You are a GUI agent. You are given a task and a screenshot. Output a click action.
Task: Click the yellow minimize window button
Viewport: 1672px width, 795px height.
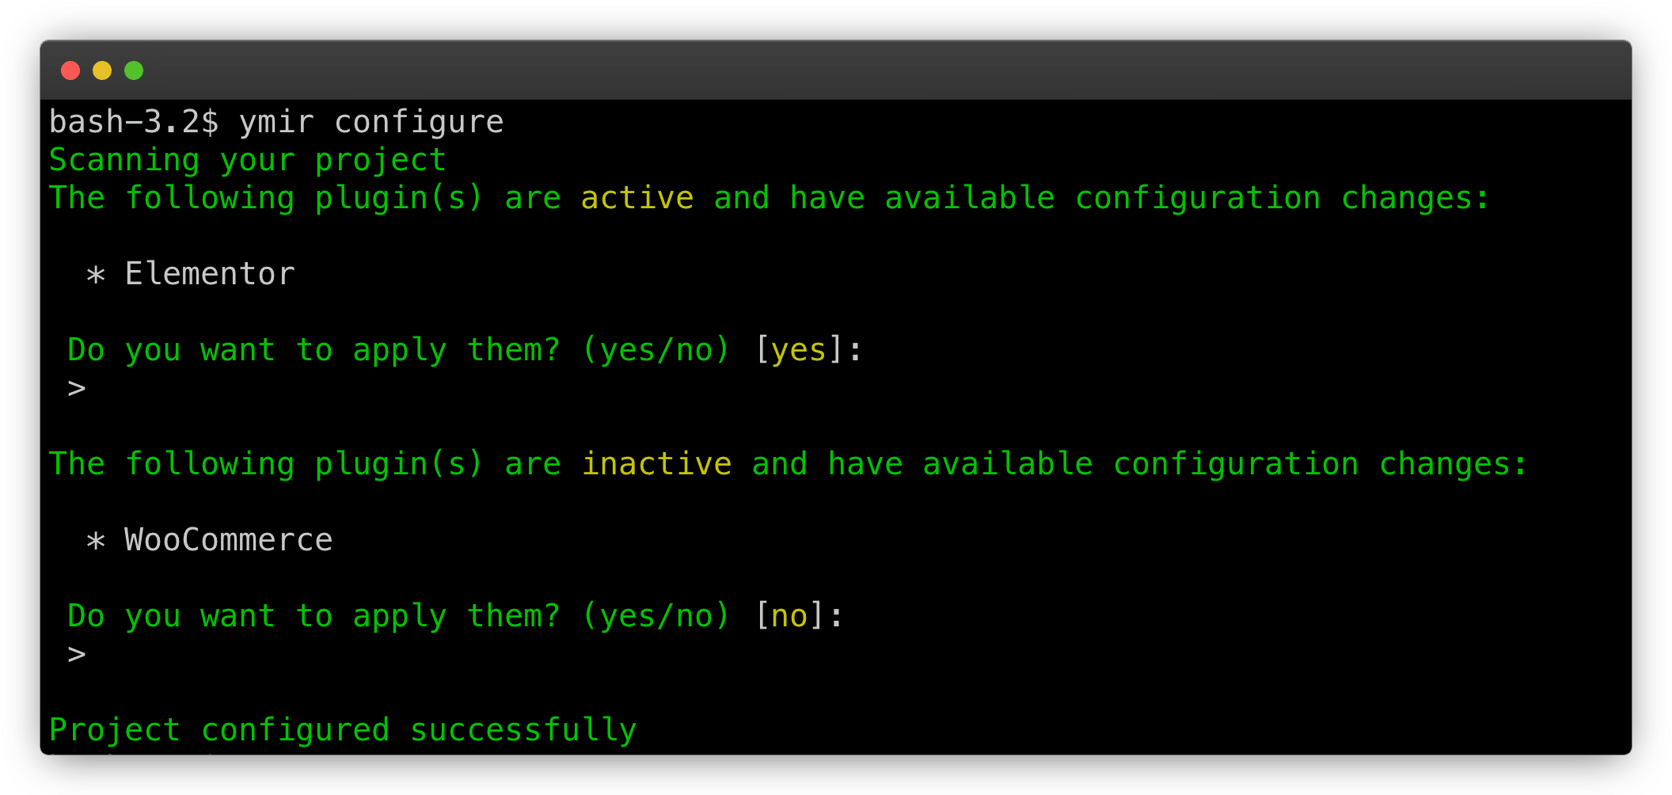coord(102,70)
